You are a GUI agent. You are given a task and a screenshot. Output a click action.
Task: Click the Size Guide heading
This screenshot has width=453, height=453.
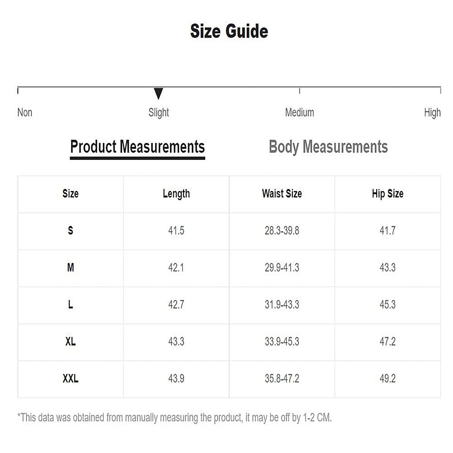pyautogui.click(x=229, y=31)
